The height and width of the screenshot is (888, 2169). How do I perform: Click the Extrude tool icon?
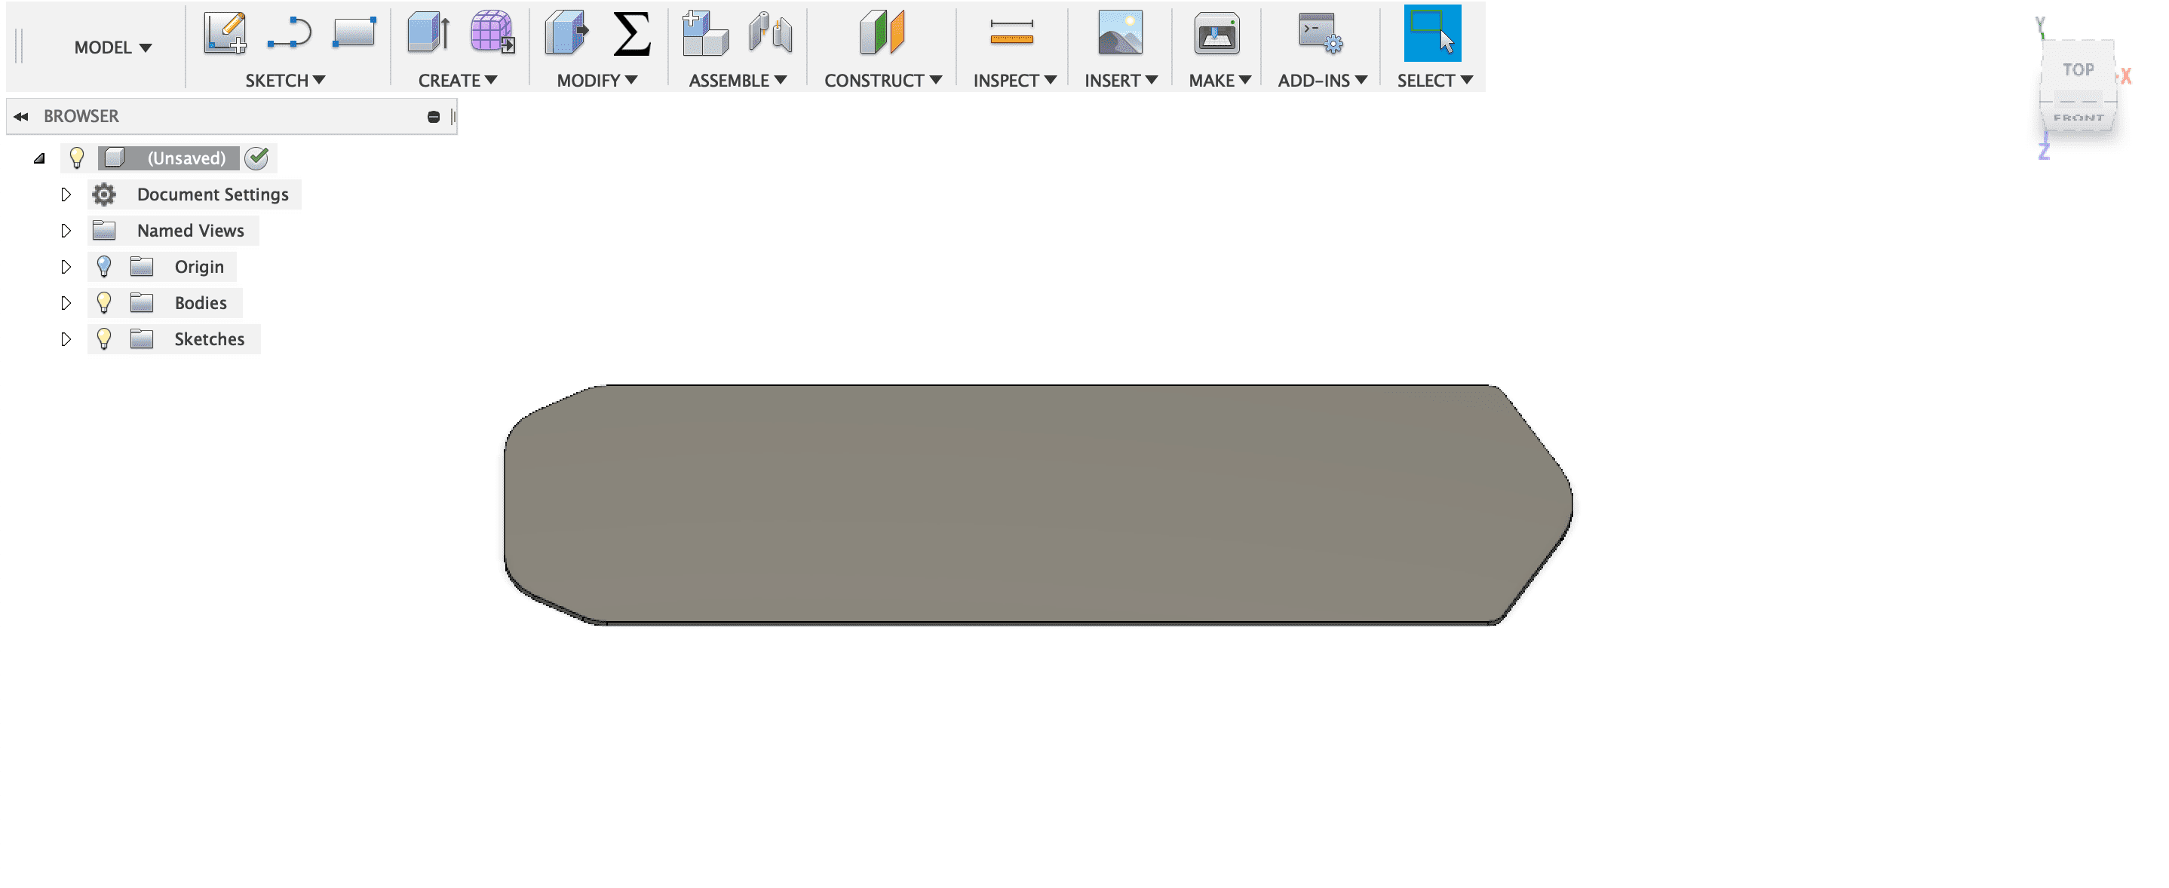pyautogui.click(x=428, y=34)
